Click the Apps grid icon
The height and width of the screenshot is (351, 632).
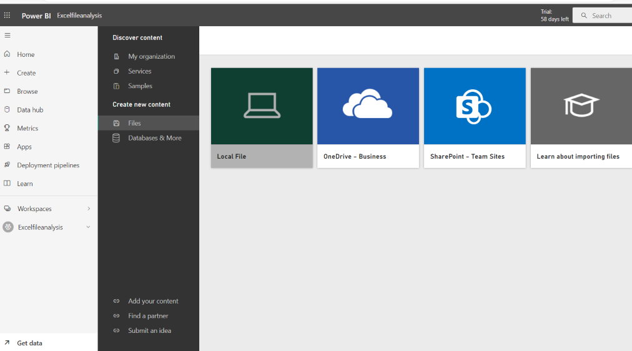point(7,146)
